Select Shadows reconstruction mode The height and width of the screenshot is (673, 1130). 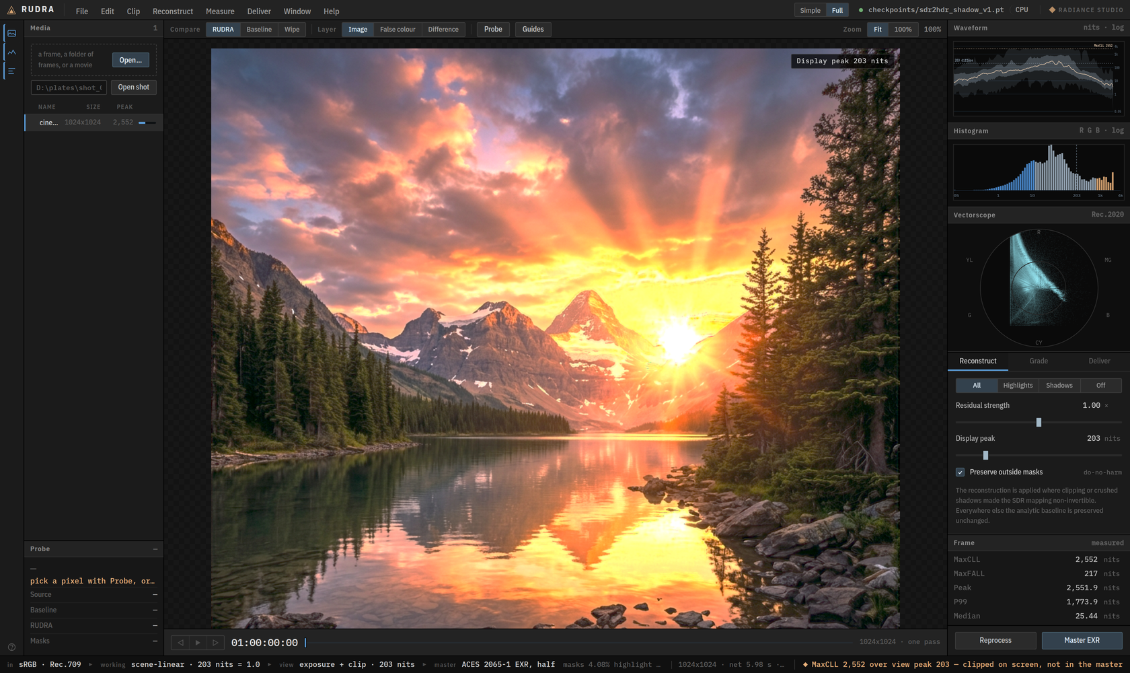pos(1059,386)
